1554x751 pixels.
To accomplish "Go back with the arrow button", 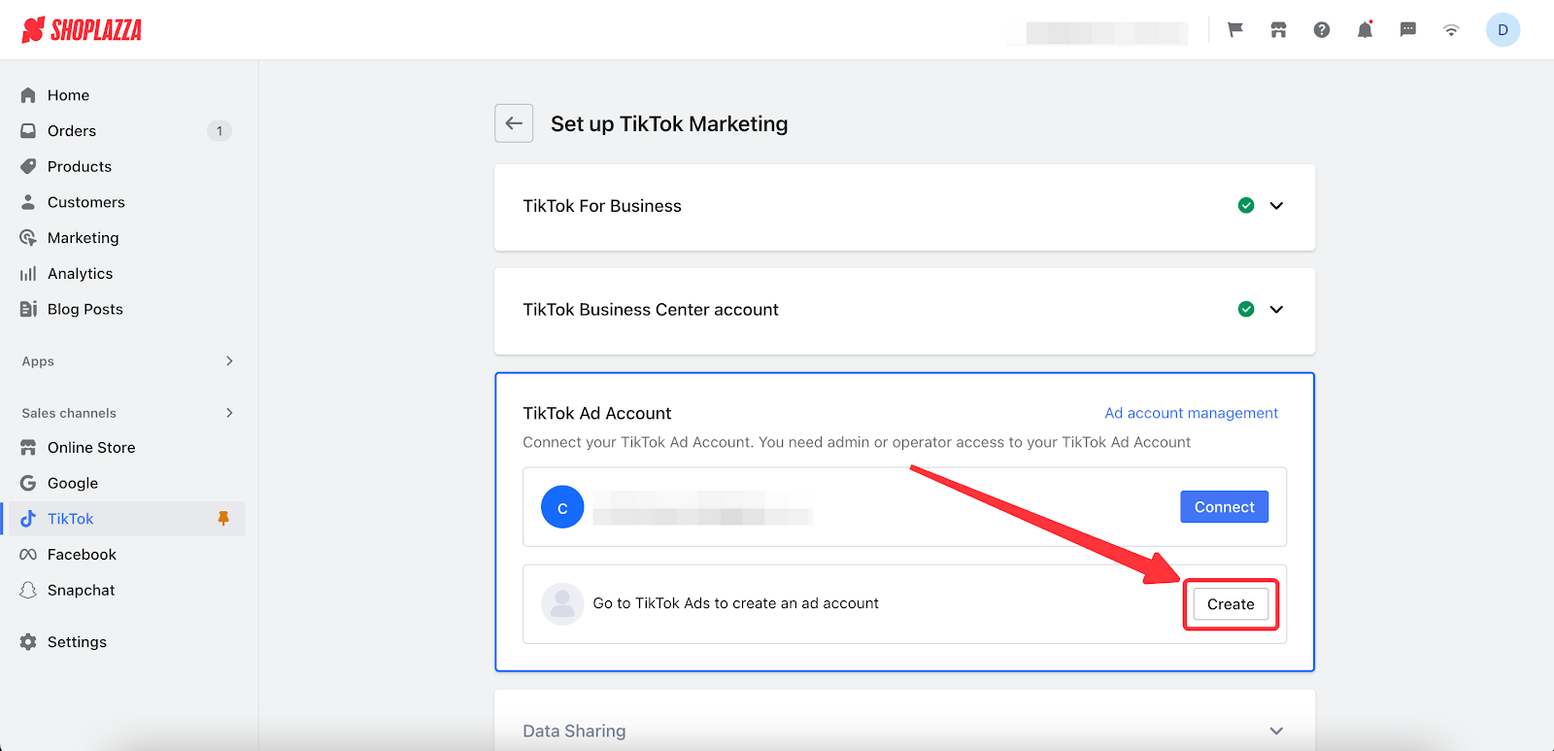I will (x=514, y=123).
